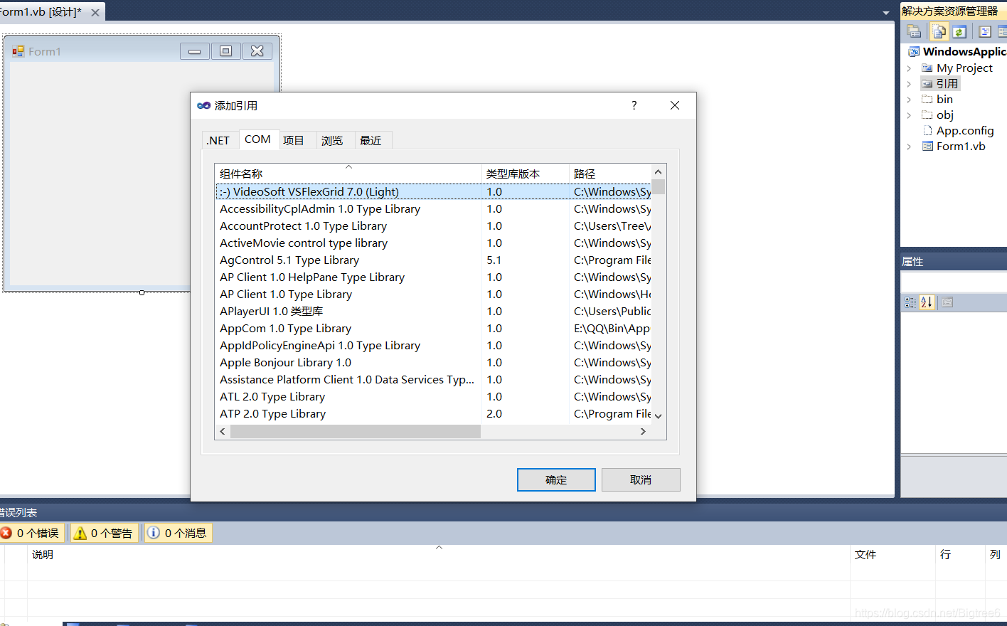
Task: Click the View Code icon in Solution Explorer
Action: coord(985,31)
